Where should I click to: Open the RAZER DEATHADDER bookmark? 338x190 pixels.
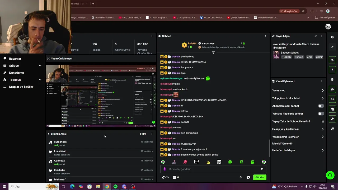212,18
